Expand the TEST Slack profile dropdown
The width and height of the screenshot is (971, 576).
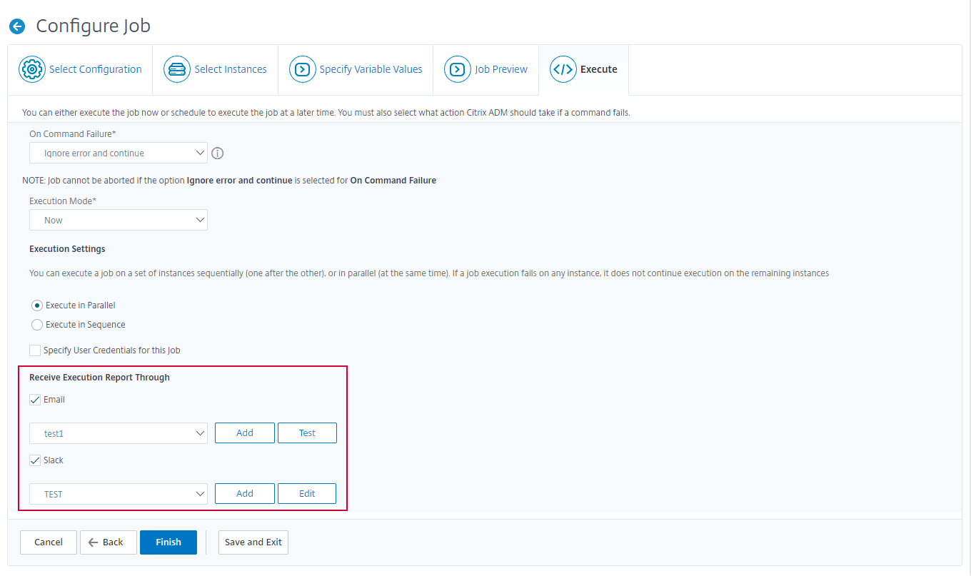click(x=119, y=494)
